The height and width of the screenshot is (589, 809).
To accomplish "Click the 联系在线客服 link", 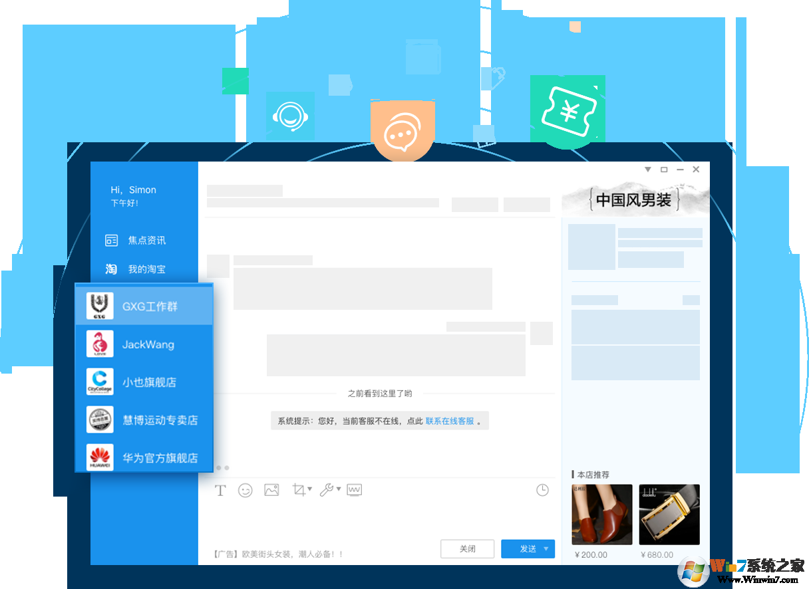I will (450, 421).
